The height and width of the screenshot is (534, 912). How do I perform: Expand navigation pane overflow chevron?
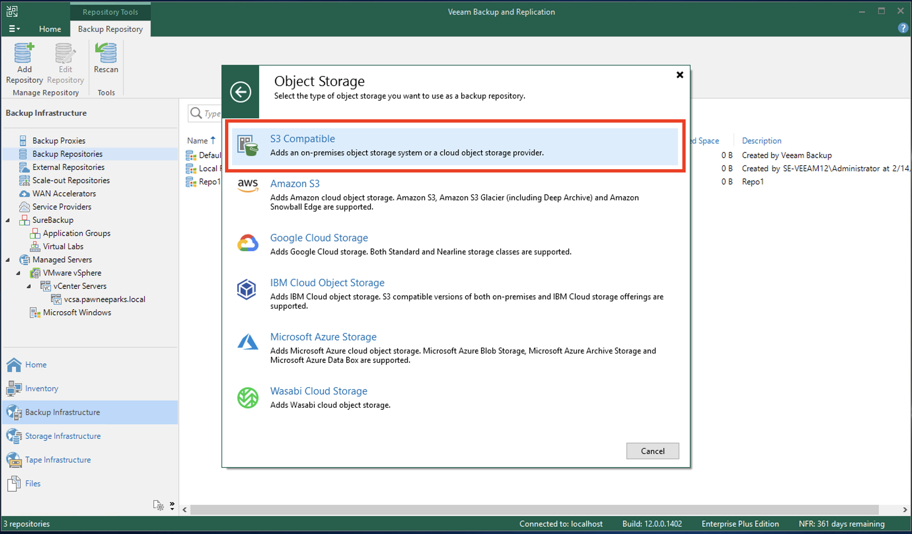tap(172, 505)
